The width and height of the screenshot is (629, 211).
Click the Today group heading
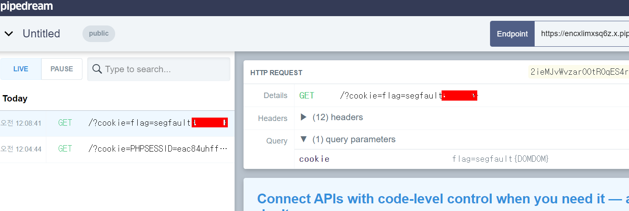15,98
